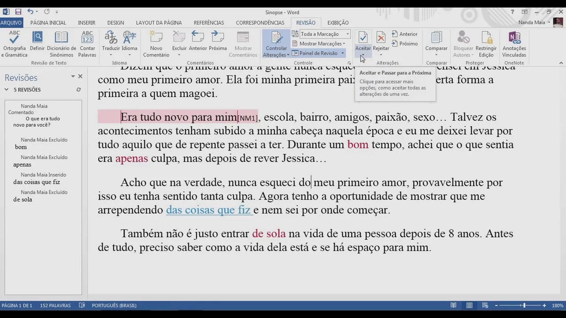This screenshot has width=566, height=318.
Task: Switch to Read Mode view
Action: click(453, 305)
